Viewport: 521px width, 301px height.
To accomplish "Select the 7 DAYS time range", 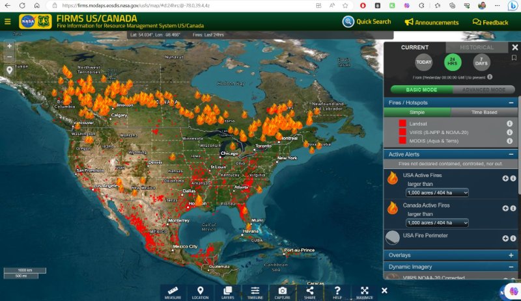I will click(481, 62).
